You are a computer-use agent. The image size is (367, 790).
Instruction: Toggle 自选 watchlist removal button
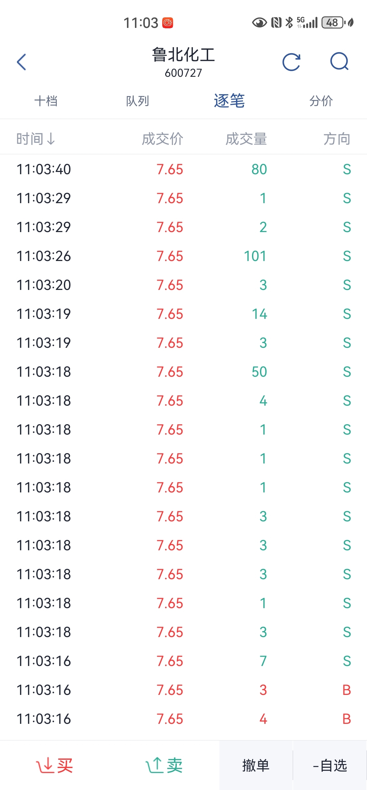[x=330, y=765]
